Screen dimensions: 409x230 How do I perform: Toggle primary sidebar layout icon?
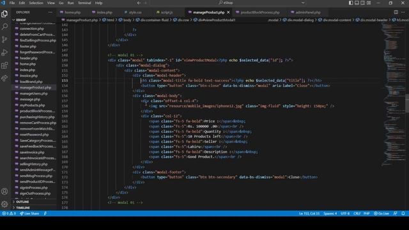(x=351, y=3)
